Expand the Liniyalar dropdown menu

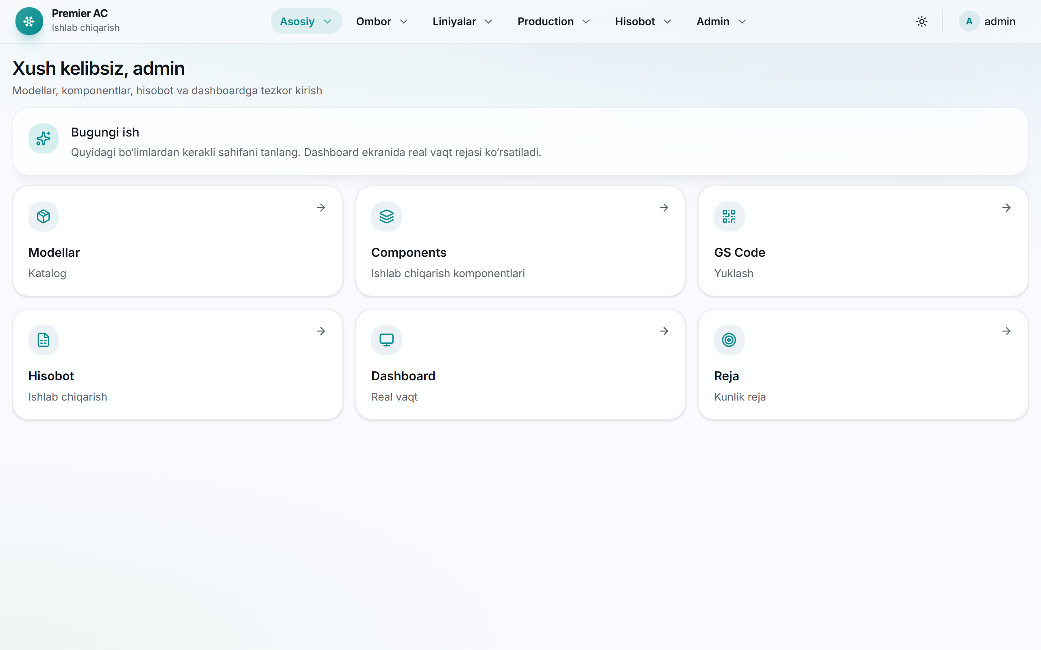tap(462, 21)
